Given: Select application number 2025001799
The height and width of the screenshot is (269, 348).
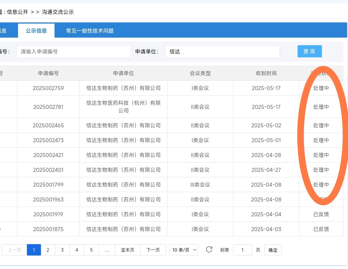Looking at the screenshot, I should point(48,185).
